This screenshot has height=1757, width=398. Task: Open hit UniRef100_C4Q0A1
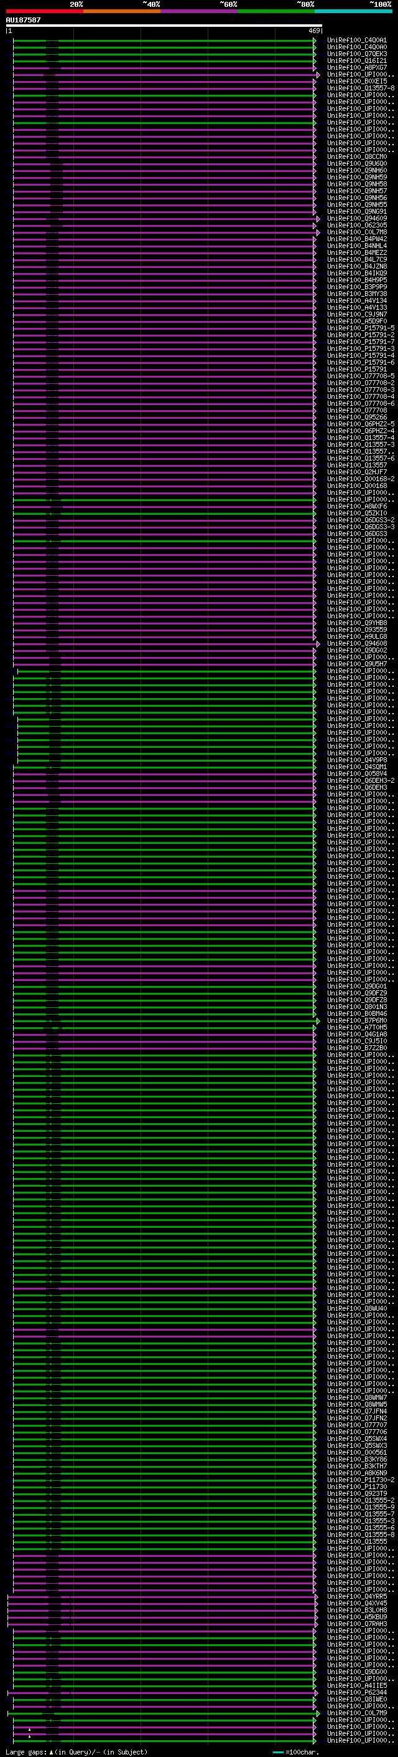point(357,41)
